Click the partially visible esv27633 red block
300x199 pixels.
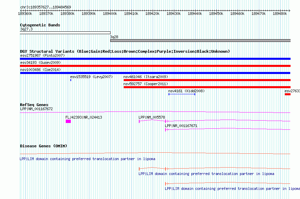point(288,94)
